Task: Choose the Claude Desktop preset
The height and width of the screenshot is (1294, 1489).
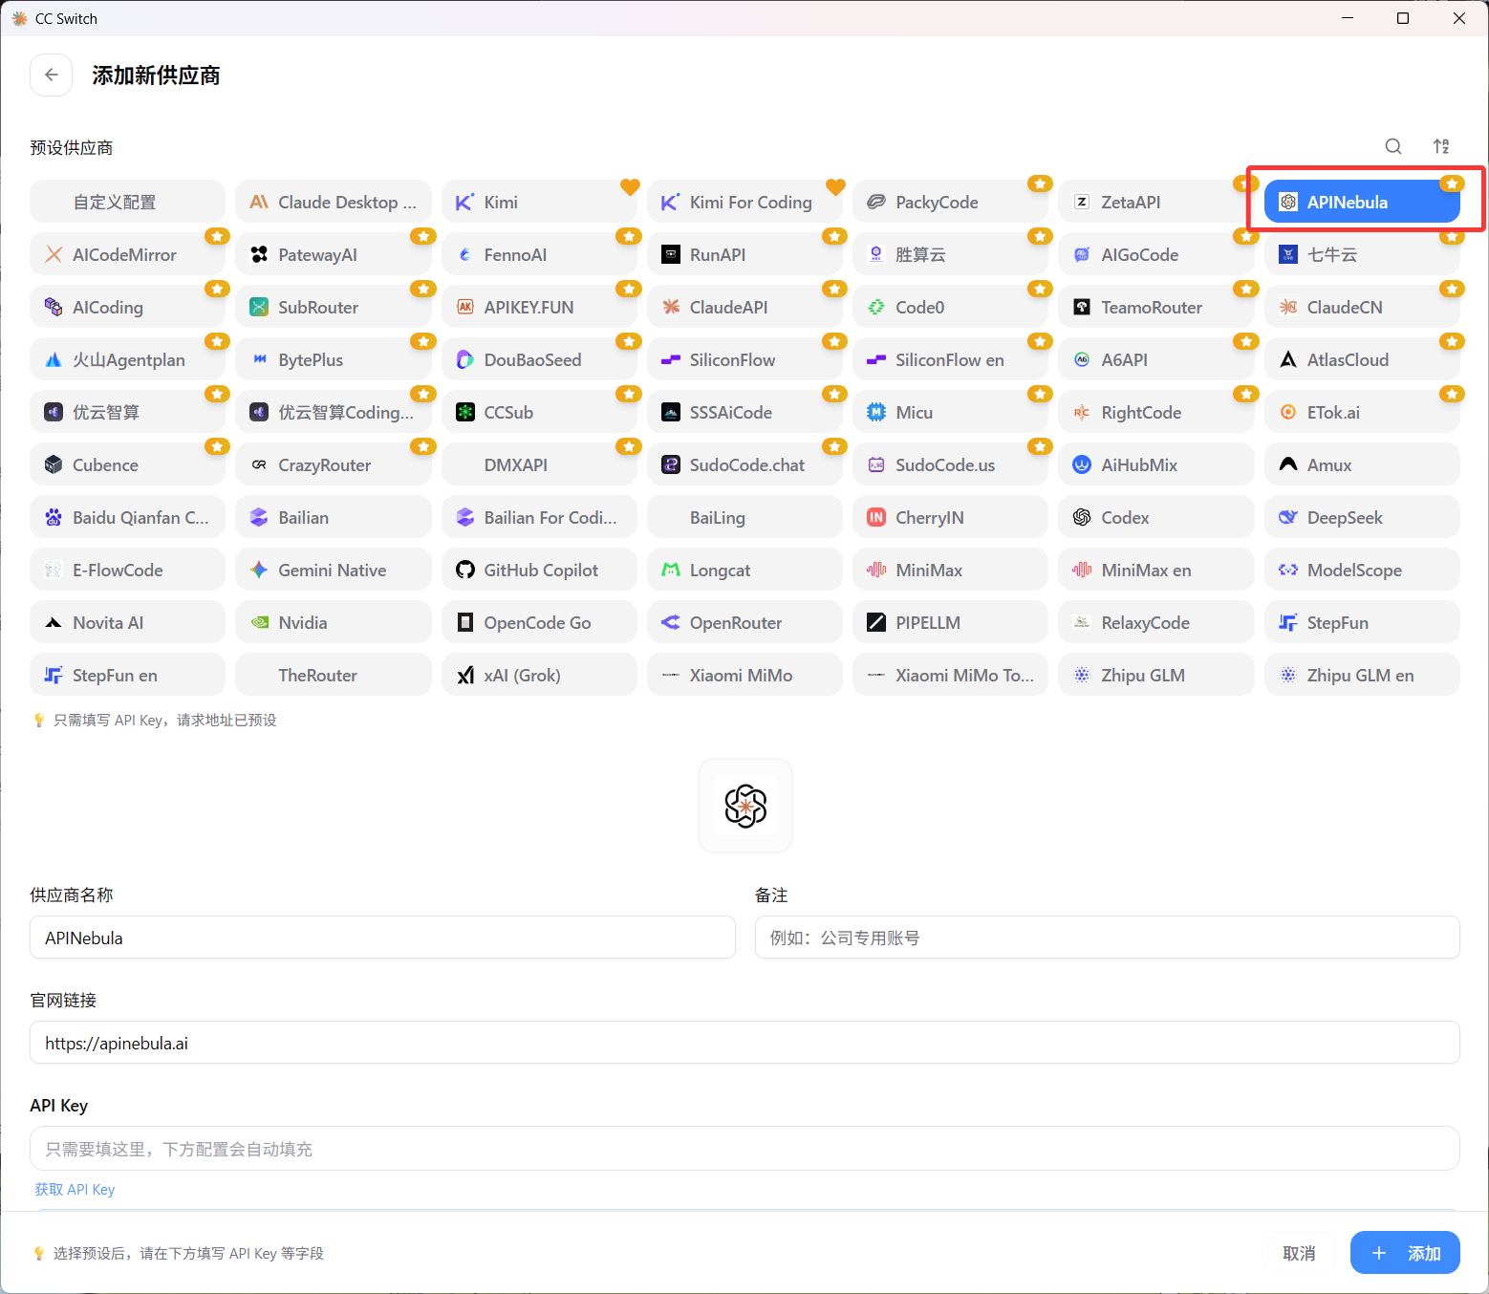Action: [334, 202]
